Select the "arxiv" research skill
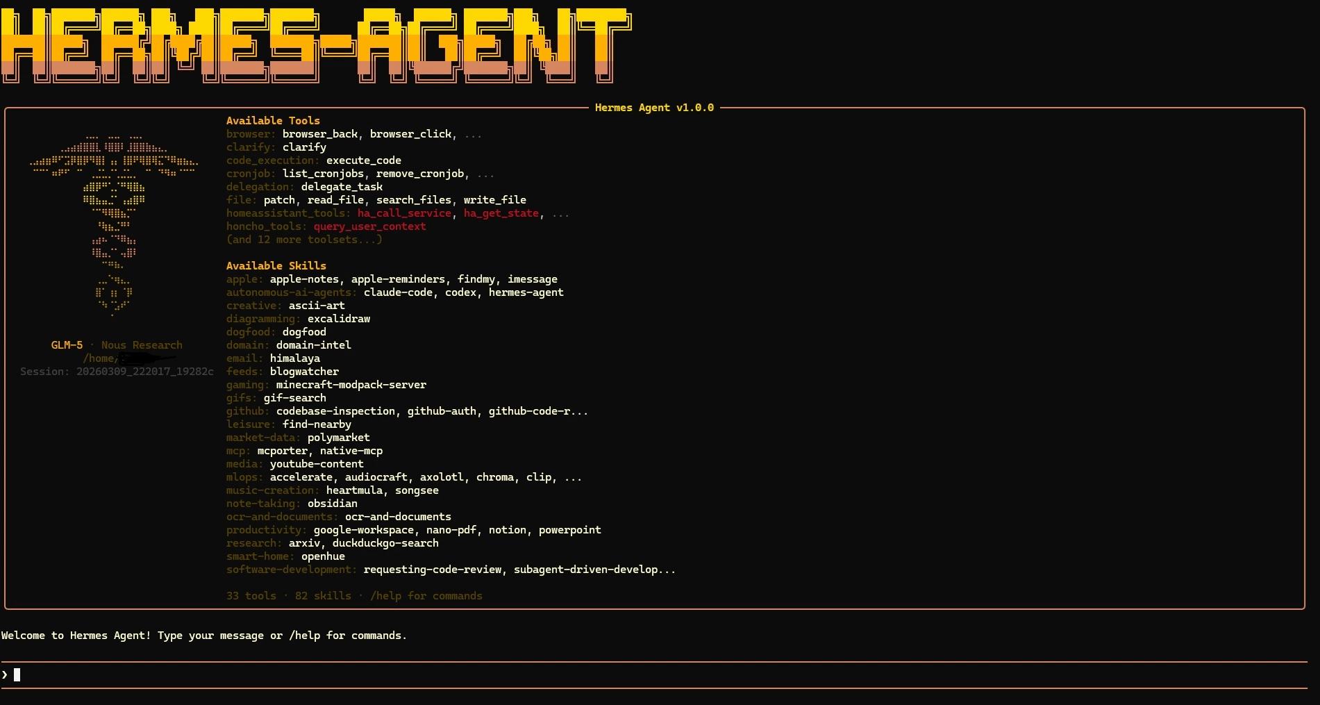This screenshot has height=705, width=1320. (304, 543)
